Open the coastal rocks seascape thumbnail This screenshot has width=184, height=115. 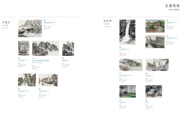[x=131, y=65]
